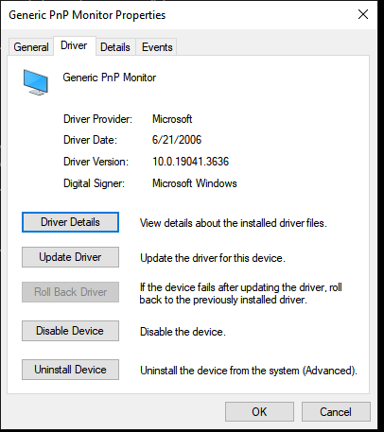The height and width of the screenshot is (432, 384).
Task: Click the driver version "10.0.19041.3636"
Action: (190, 162)
